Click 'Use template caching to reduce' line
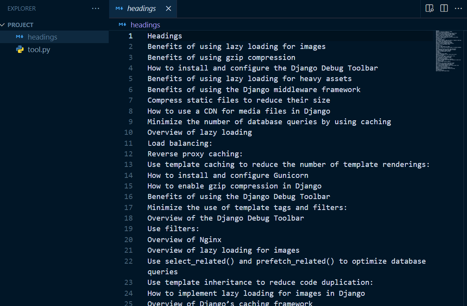Image resolution: width=467 pixels, height=306 pixels. click(x=288, y=165)
